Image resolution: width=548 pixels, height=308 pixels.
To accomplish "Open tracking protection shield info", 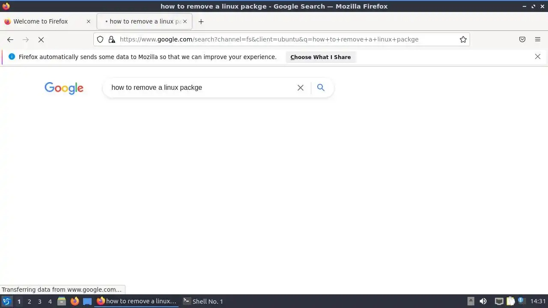I will [100, 39].
